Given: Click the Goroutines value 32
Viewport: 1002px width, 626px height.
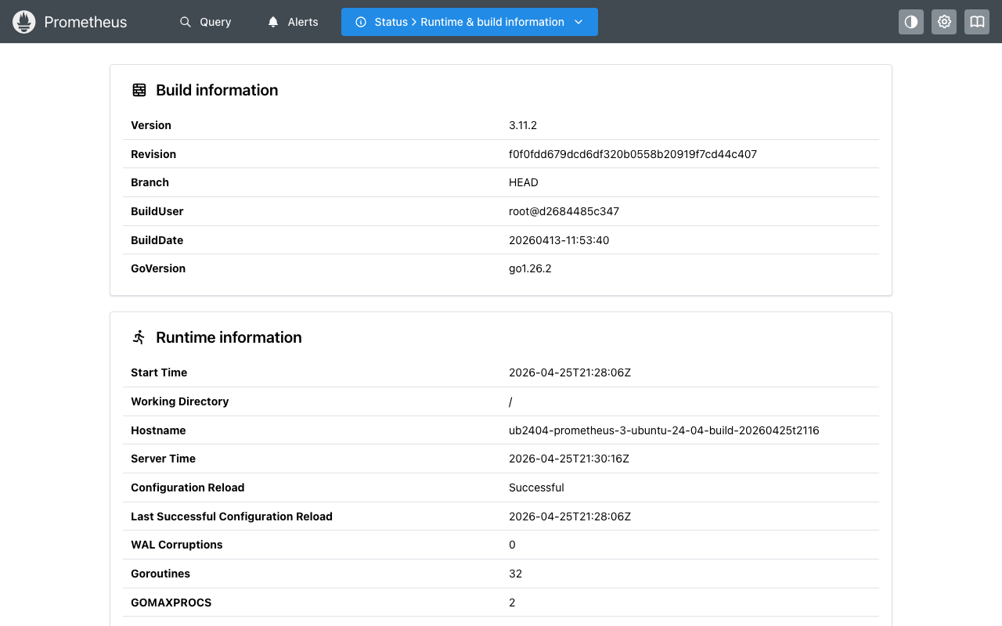Looking at the screenshot, I should [x=515, y=574].
